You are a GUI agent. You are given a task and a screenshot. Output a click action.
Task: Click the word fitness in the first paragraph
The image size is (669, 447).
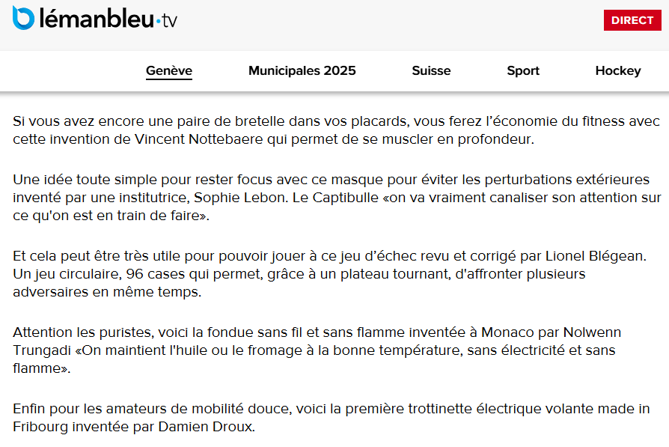(x=602, y=121)
